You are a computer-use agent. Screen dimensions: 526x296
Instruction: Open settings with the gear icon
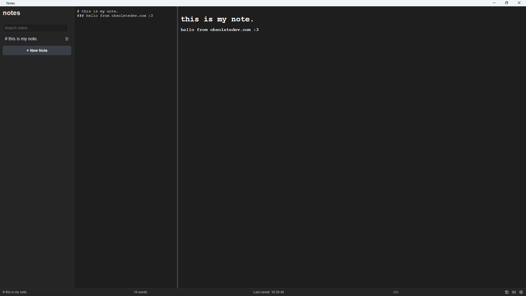[x=521, y=292]
